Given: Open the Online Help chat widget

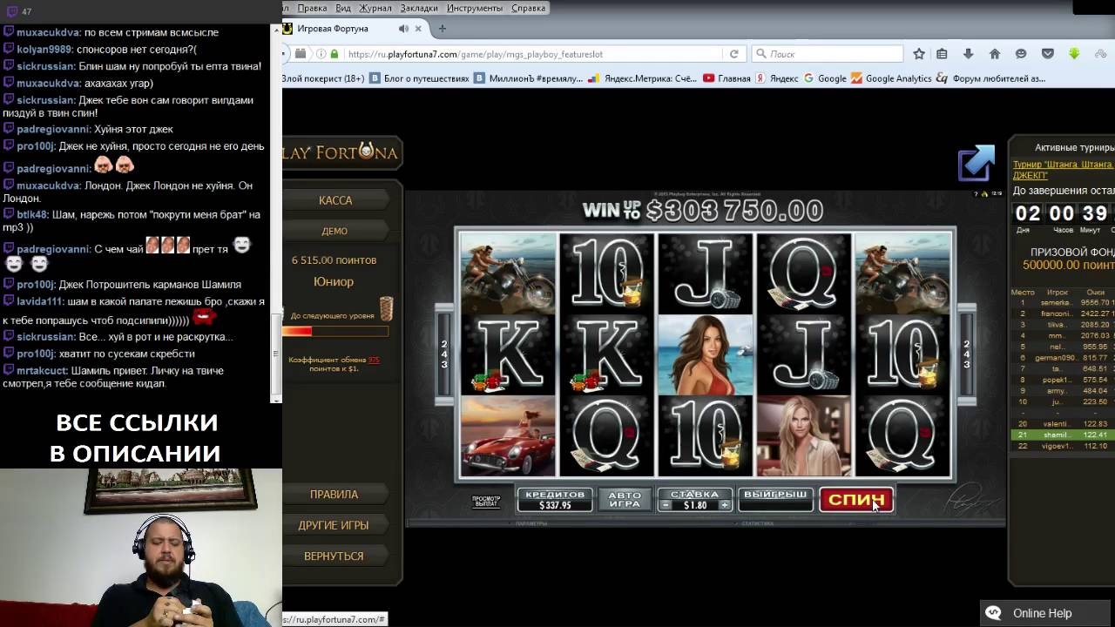Looking at the screenshot, I should [x=1041, y=613].
